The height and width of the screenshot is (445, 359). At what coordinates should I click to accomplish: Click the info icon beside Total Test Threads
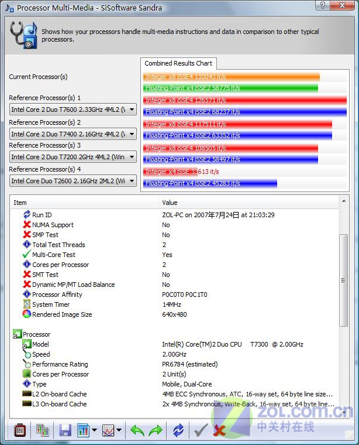pos(27,244)
